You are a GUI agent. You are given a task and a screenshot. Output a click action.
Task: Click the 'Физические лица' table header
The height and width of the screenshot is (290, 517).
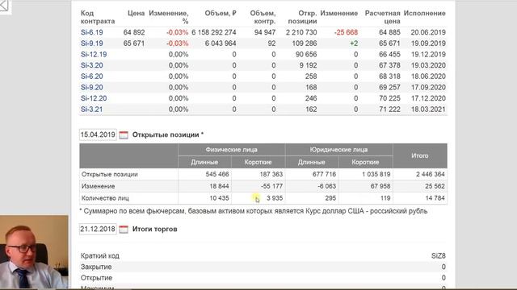click(x=232, y=150)
